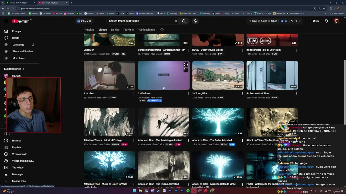346x194 pixels.
Task: Play the 4 - Recreational Time thumbnail
Action: pos(272,75)
